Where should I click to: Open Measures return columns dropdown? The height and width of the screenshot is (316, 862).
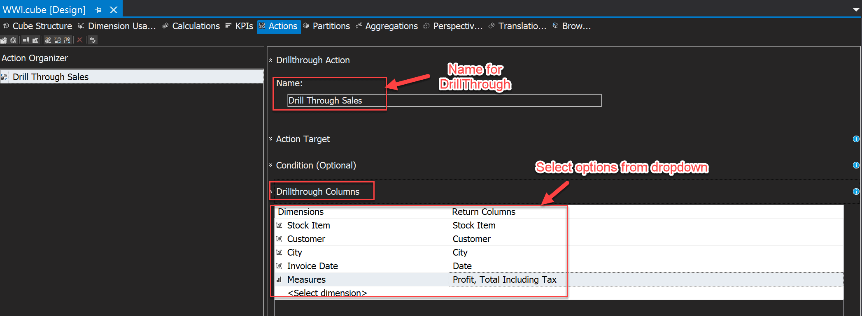tap(504, 280)
